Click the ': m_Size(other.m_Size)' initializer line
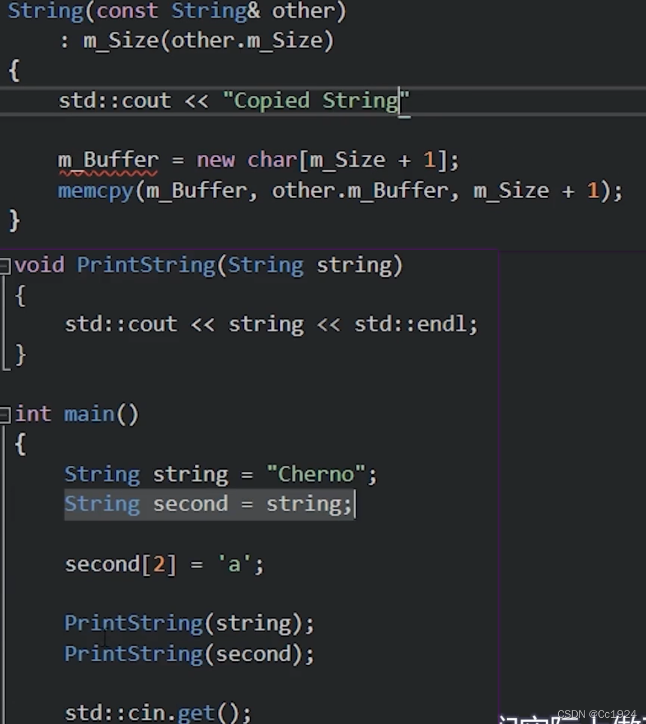This screenshot has height=724, width=646. click(x=196, y=41)
